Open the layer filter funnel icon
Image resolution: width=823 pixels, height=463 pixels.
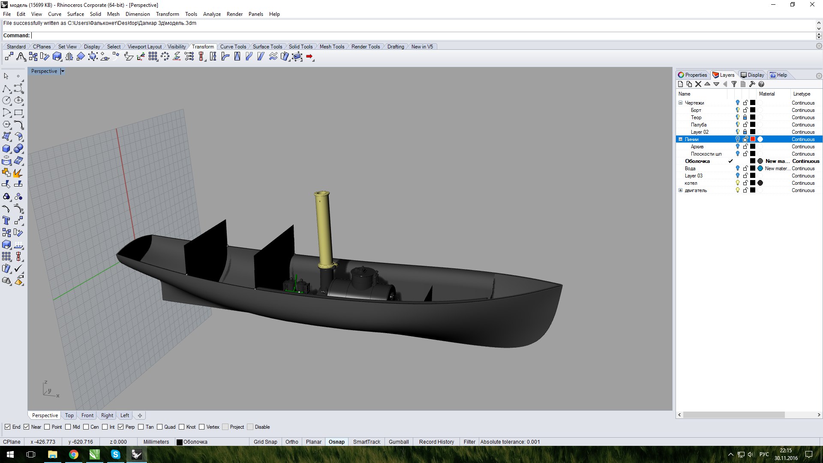tap(734, 84)
